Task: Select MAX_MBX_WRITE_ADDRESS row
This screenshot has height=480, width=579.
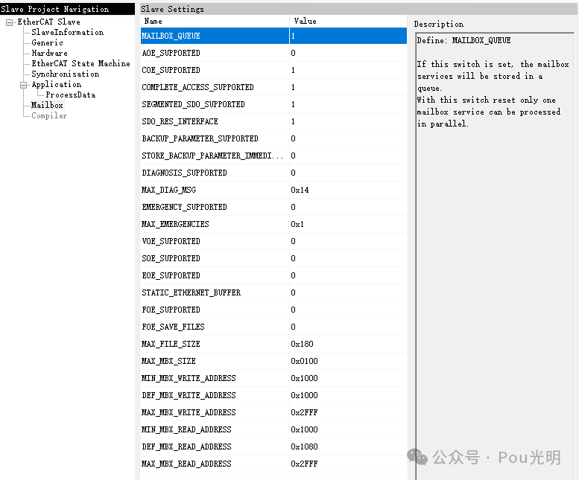Action: pos(273,412)
